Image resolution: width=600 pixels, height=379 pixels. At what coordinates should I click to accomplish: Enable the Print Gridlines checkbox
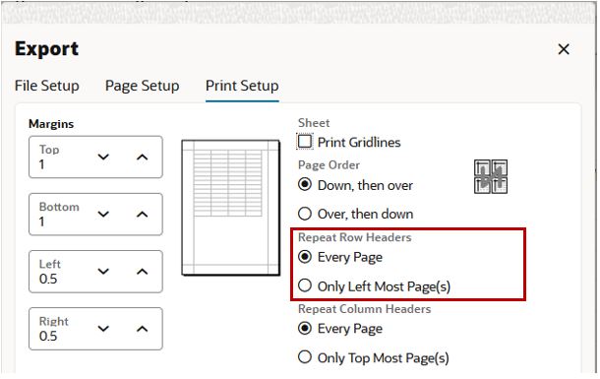[305, 142]
